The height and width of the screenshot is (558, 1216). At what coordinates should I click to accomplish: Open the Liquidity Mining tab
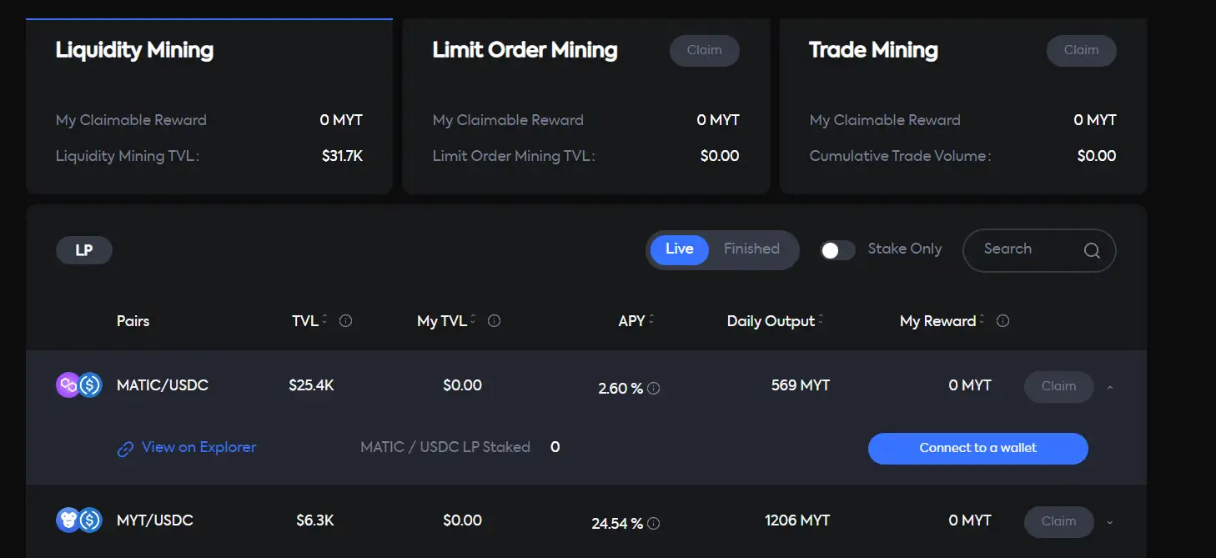point(134,50)
